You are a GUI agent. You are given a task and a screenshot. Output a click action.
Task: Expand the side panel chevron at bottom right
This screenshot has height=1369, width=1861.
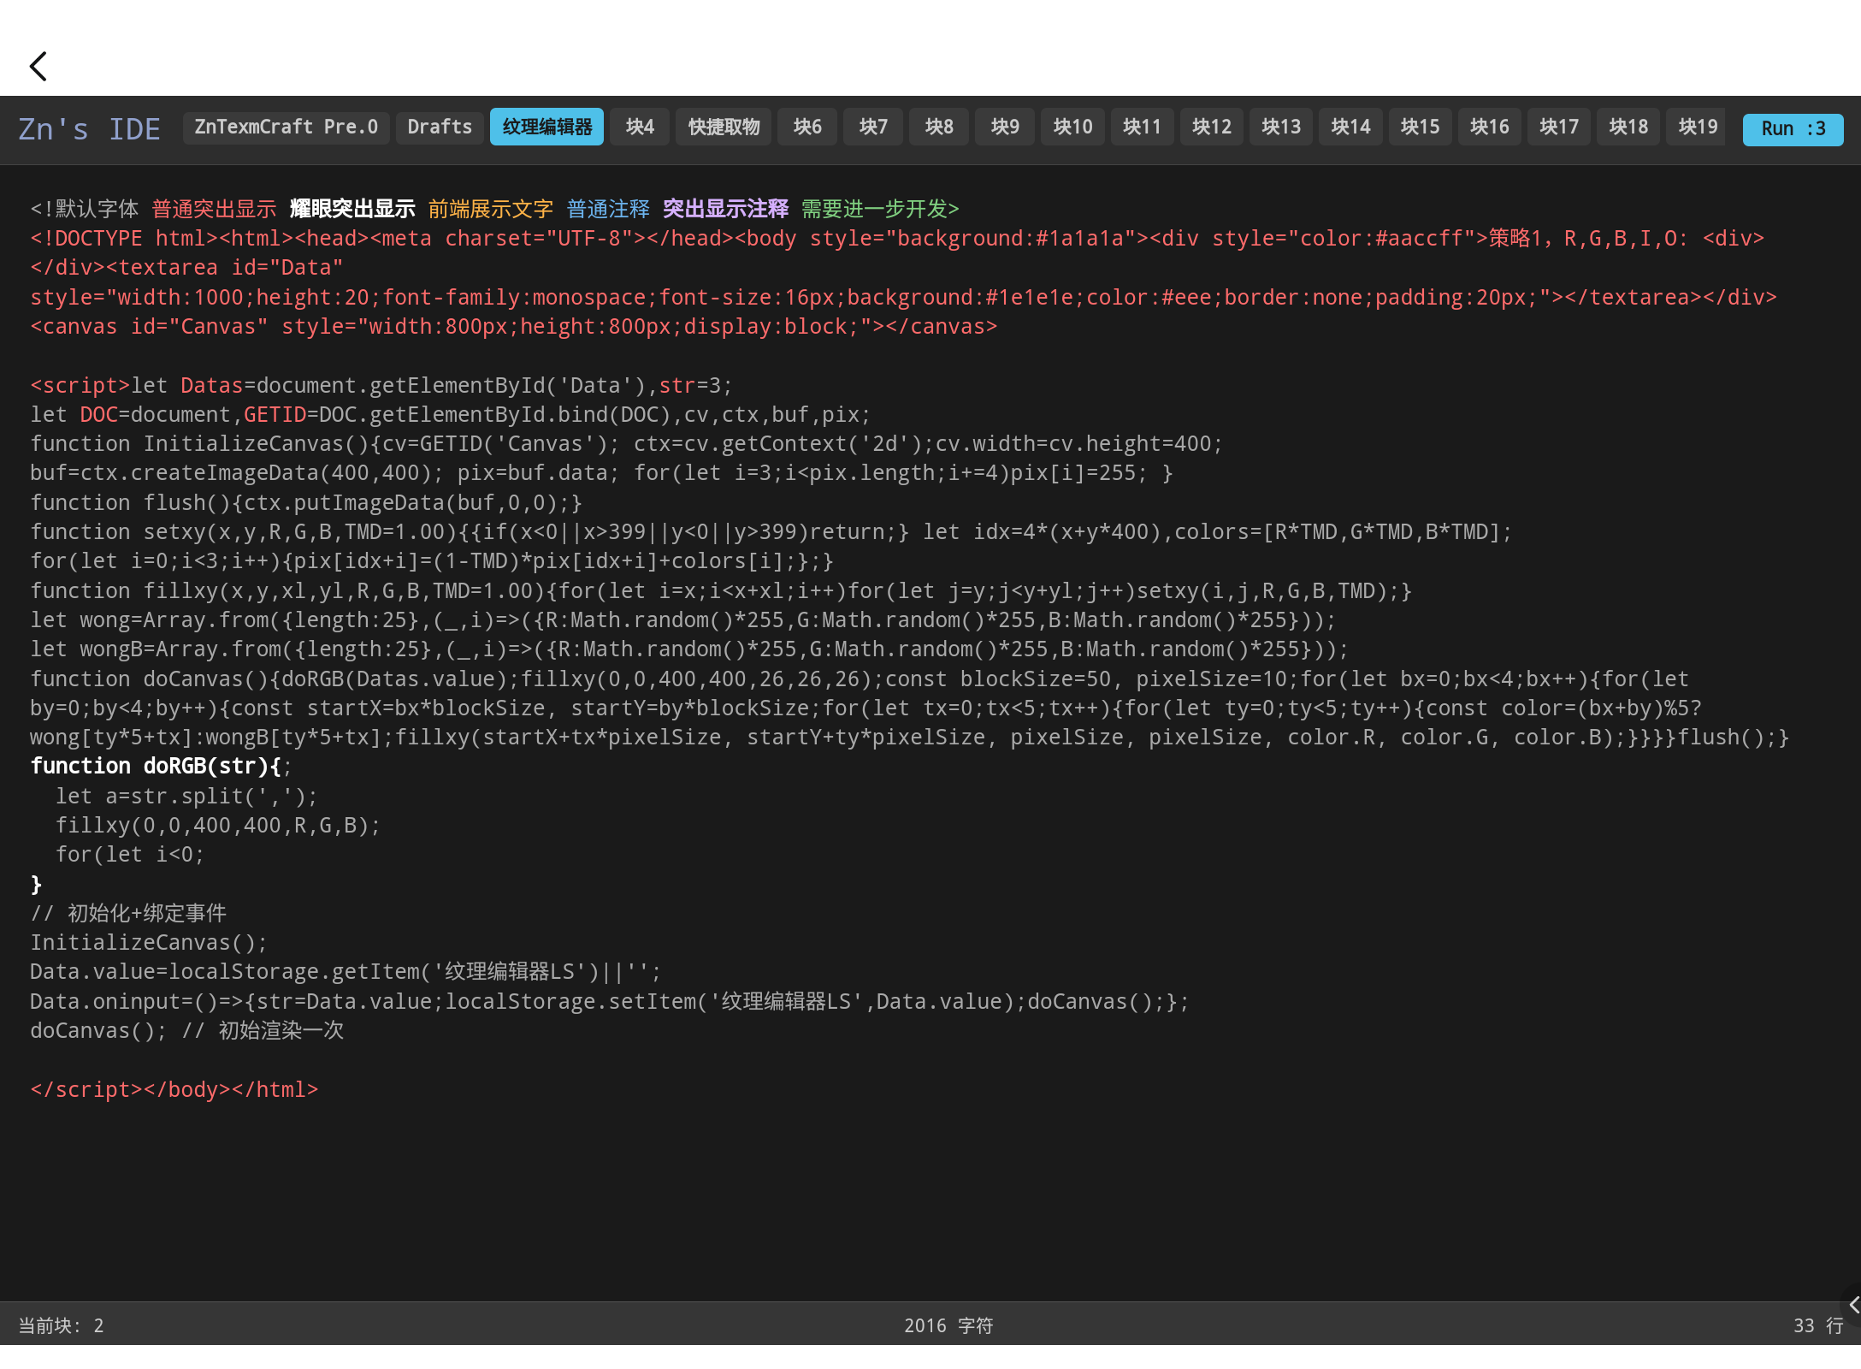tap(1852, 1305)
